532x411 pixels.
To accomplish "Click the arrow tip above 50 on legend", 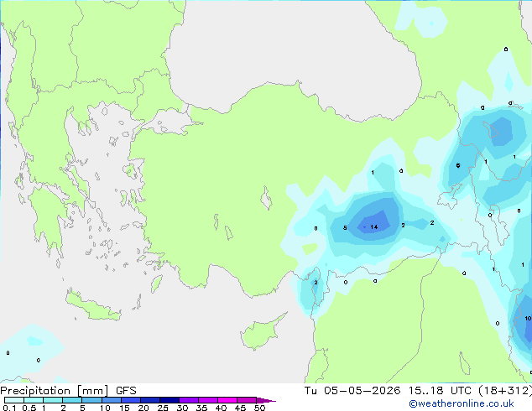I will [x=266, y=400].
